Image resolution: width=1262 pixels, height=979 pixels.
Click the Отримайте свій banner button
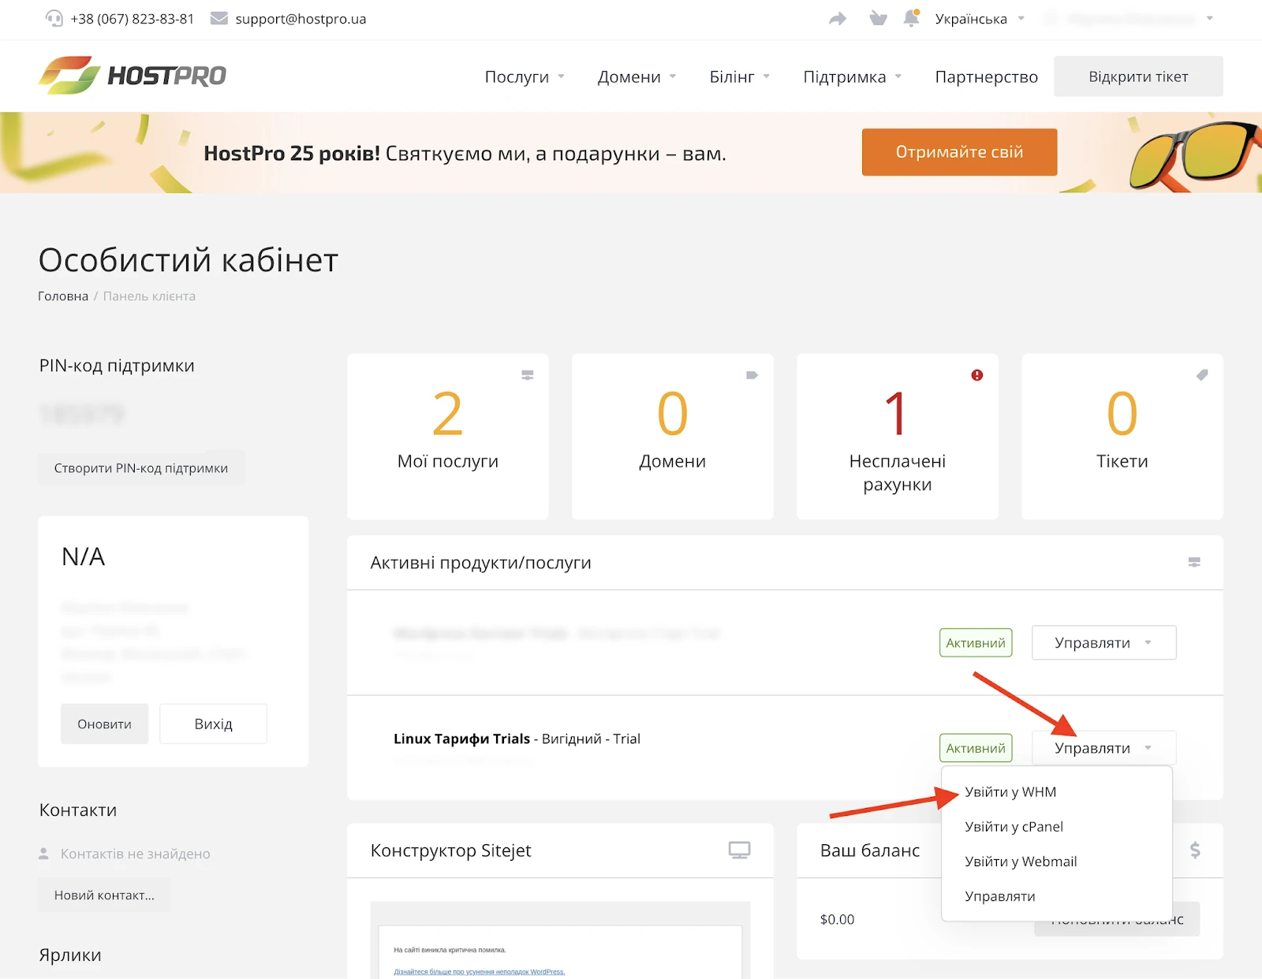tap(959, 152)
